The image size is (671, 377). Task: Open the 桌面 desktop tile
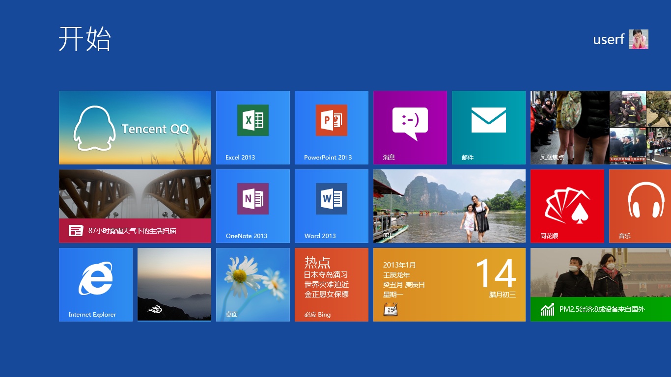click(x=253, y=285)
